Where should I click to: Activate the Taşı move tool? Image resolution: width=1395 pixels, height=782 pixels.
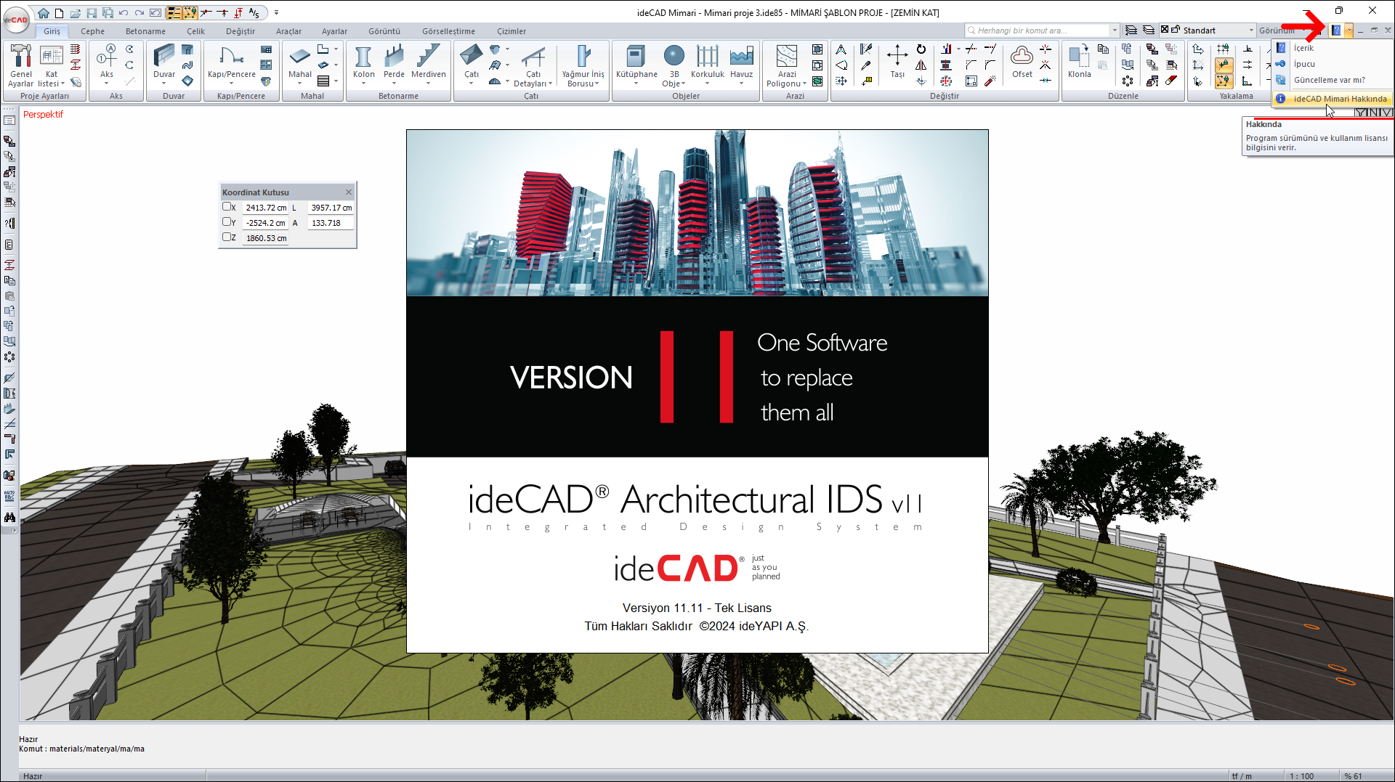[x=897, y=61]
